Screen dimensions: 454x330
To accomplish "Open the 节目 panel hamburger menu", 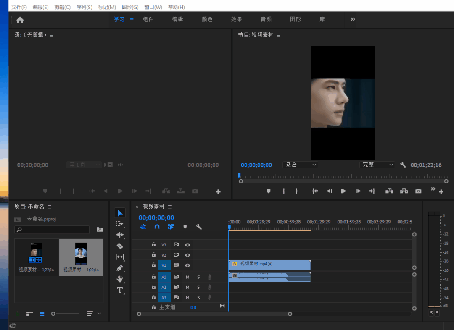I will tap(279, 35).
